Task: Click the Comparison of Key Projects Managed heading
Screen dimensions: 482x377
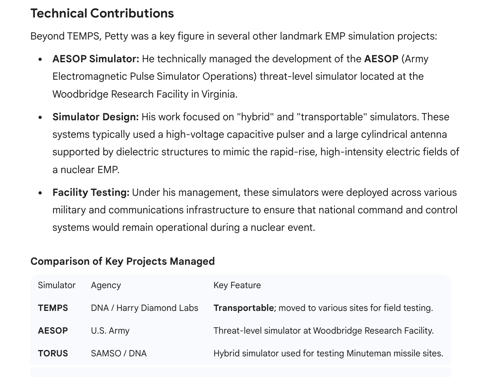Action: 123,261
